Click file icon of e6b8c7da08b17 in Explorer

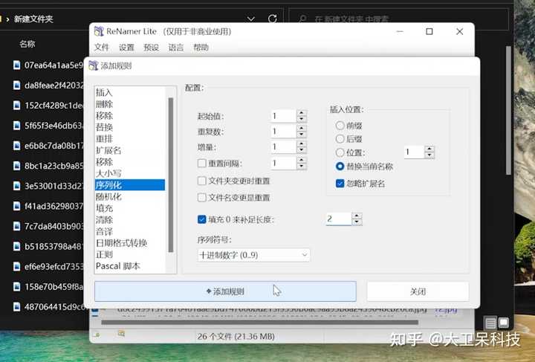pos(16,146)
